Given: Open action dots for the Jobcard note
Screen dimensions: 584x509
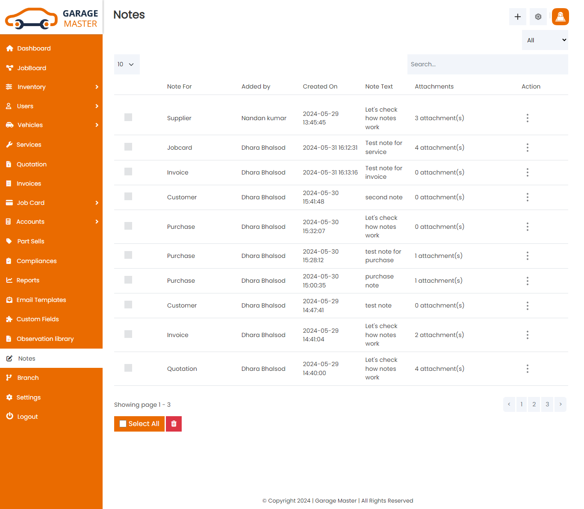Looking at the screenshot, I should pyautogui.click(x=527, y=148).
